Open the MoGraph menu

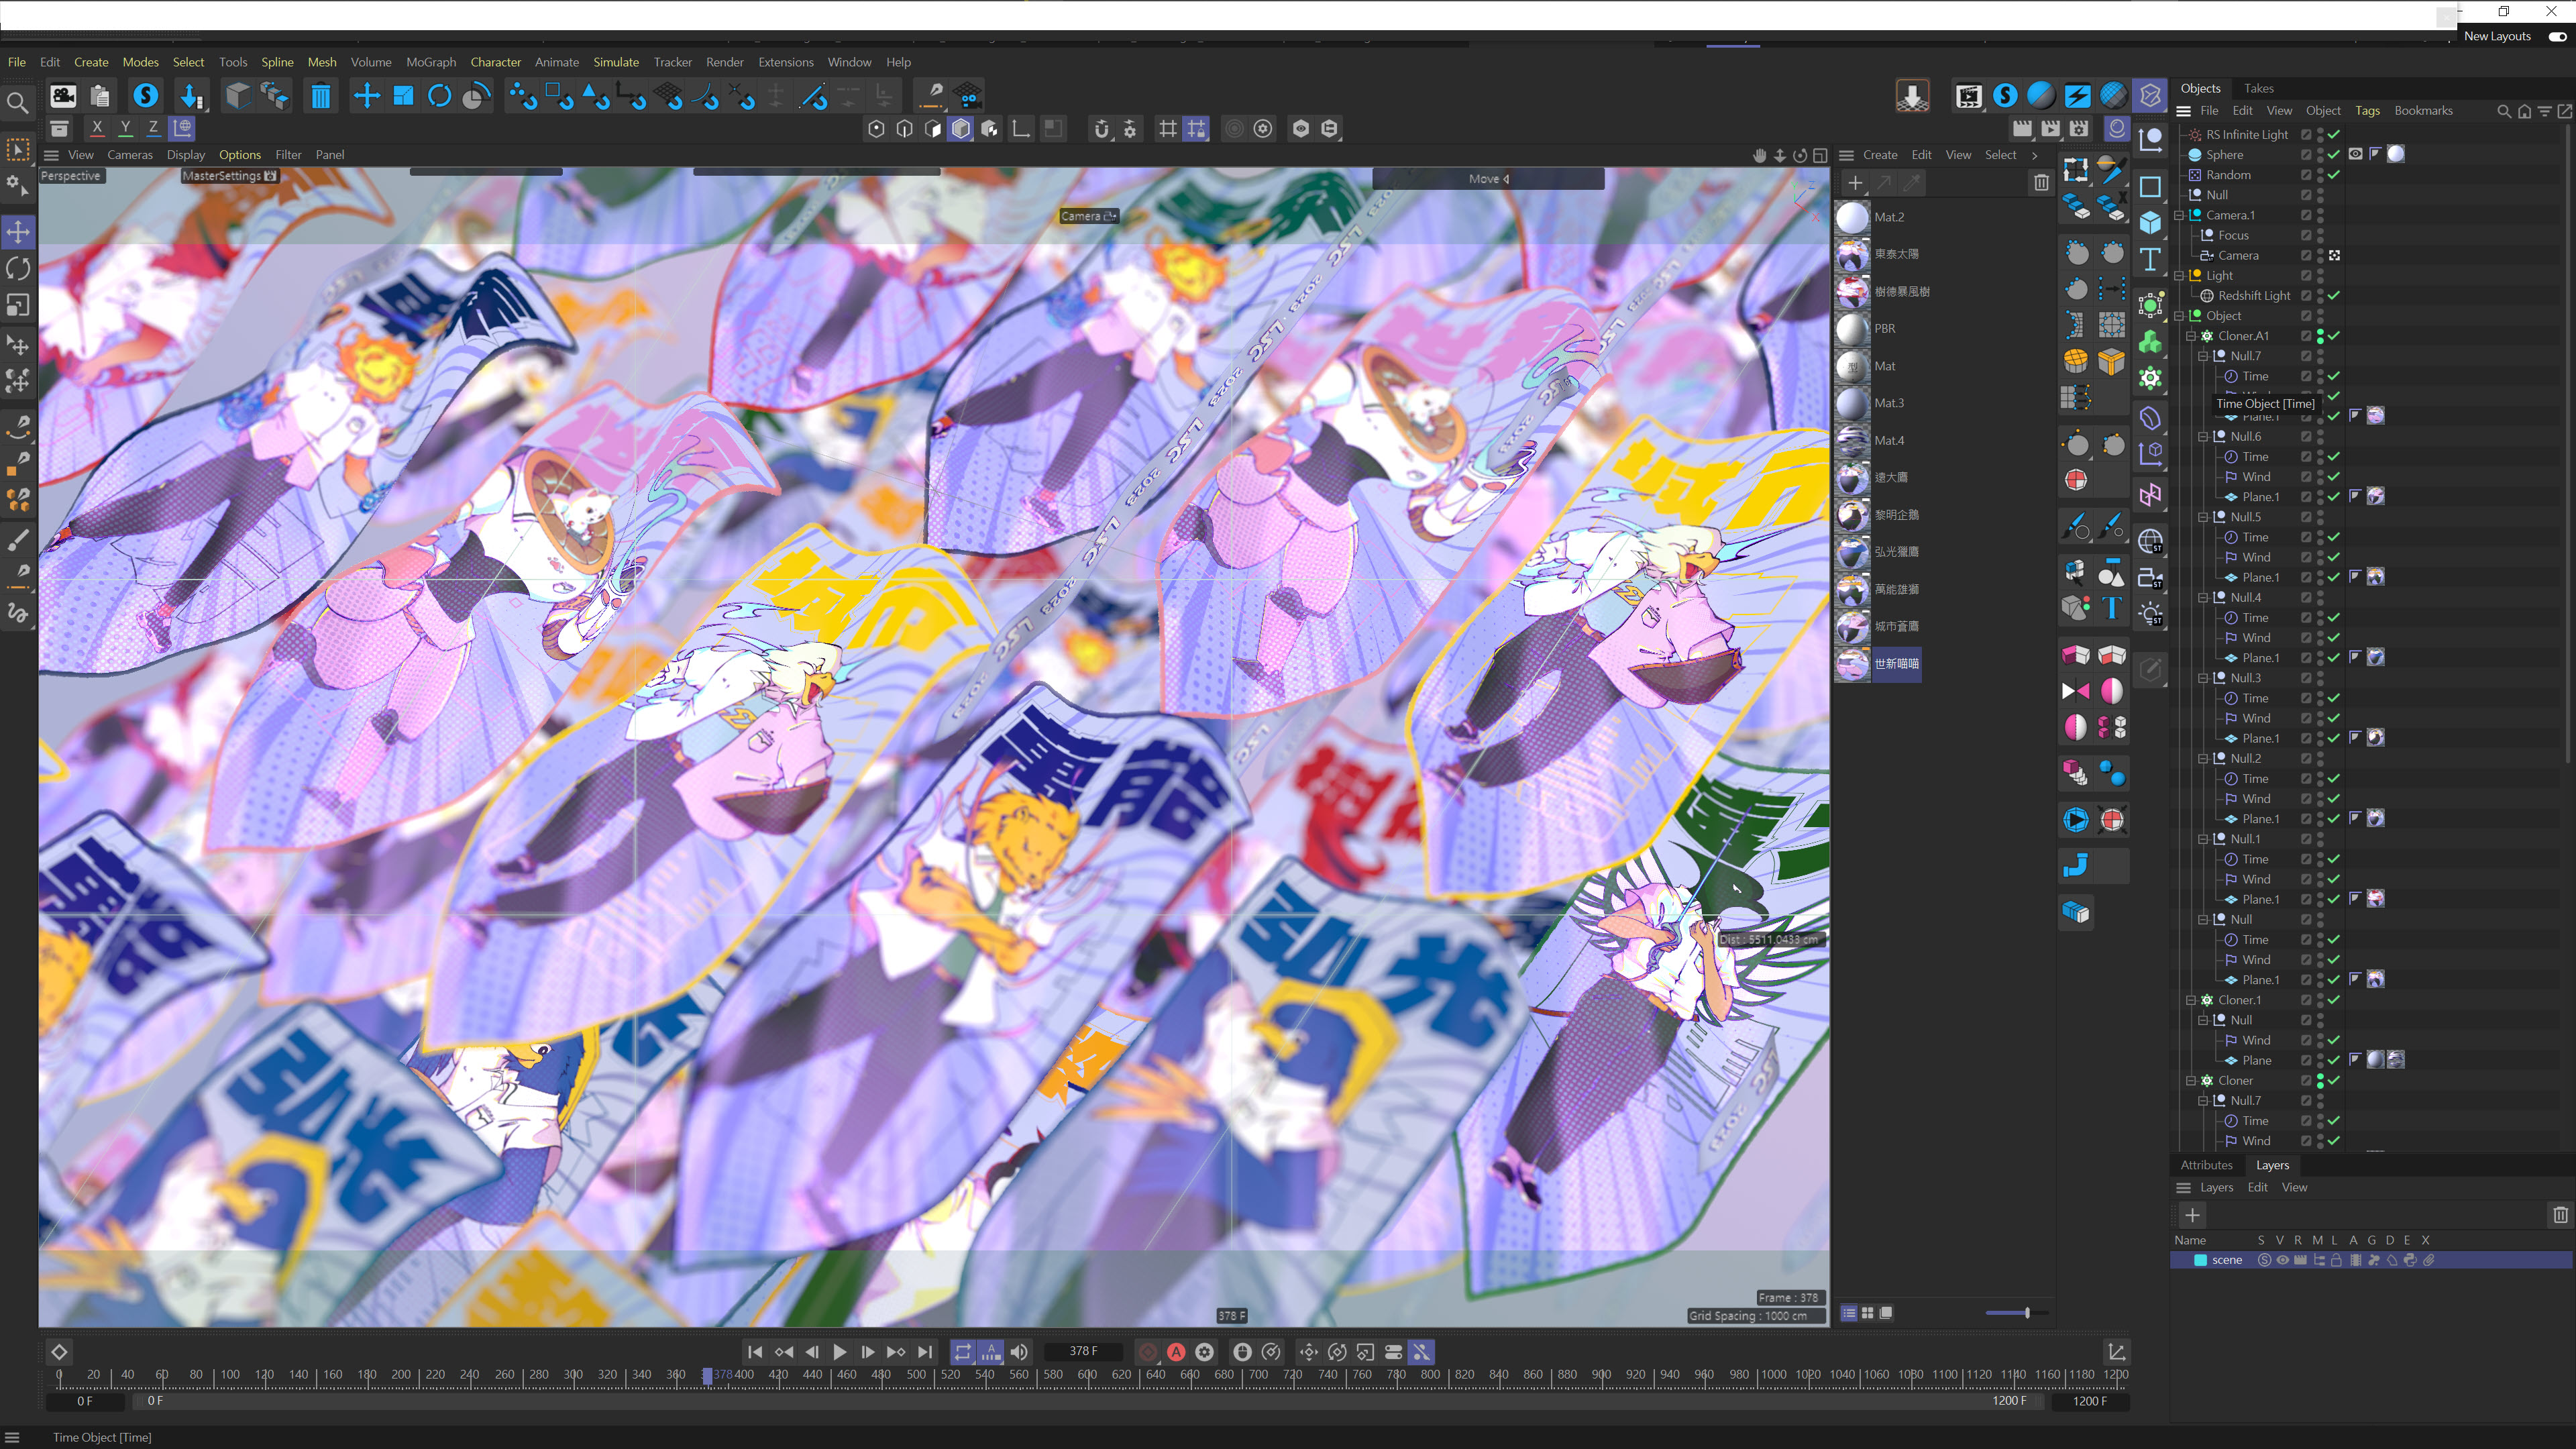431,62
